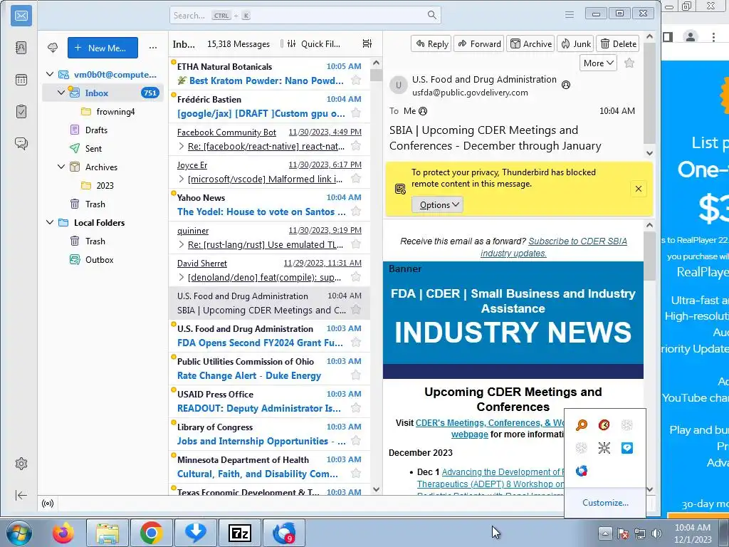Screen dimensions: 729x547
Task: Collapse the Archives folder subtree
Action: (x=61, y=167)
